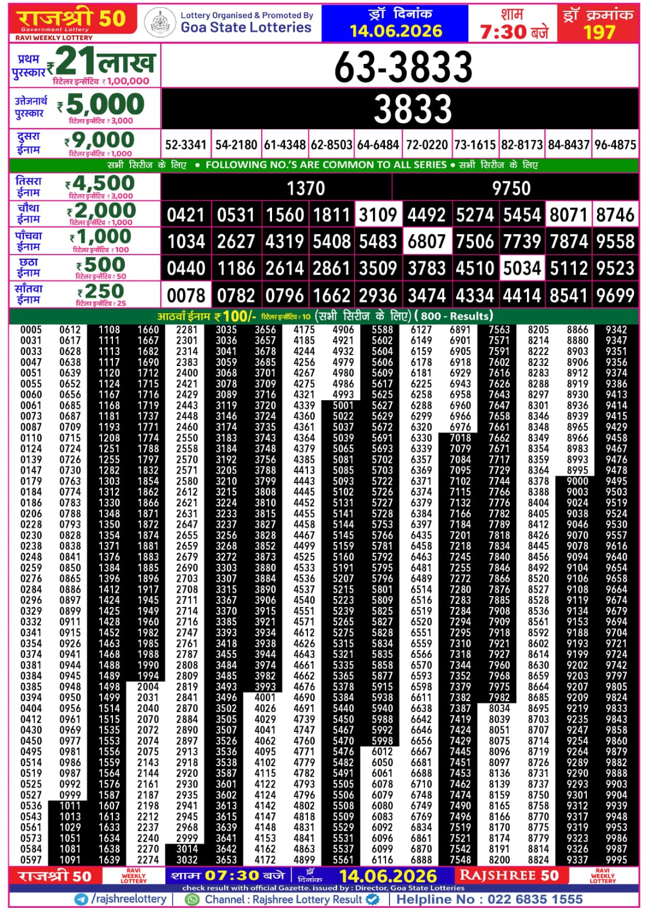The image size is (645, 913).
Task: Open the /rajshreelottery Telegram link
Action: coord(128,899)
